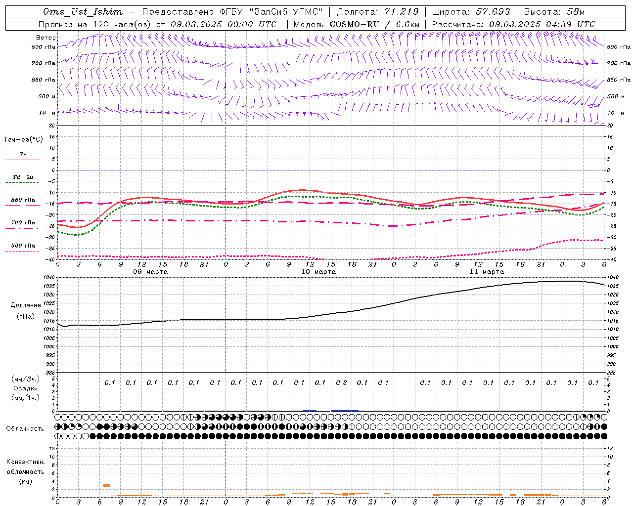633x506 pixels.
Task: Click the Модель COSMO-RU / 6.6км label
Action: click(x=357, y=24)
